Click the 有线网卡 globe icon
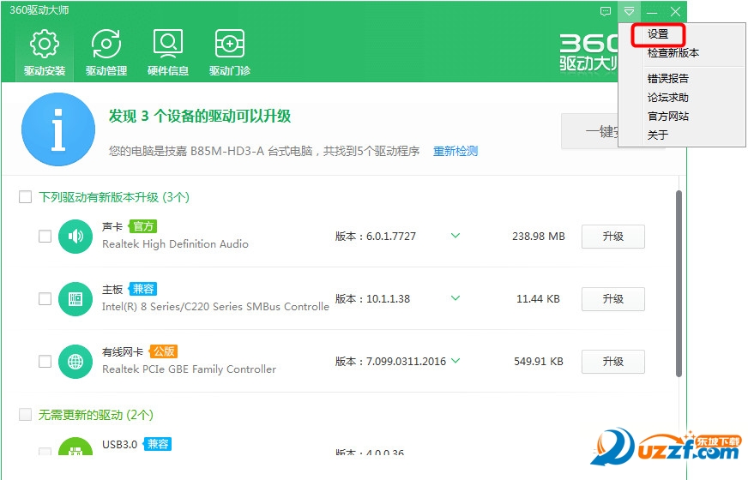Image resolution: width=748 pixels, height=480 pixels. pos(75,362)
